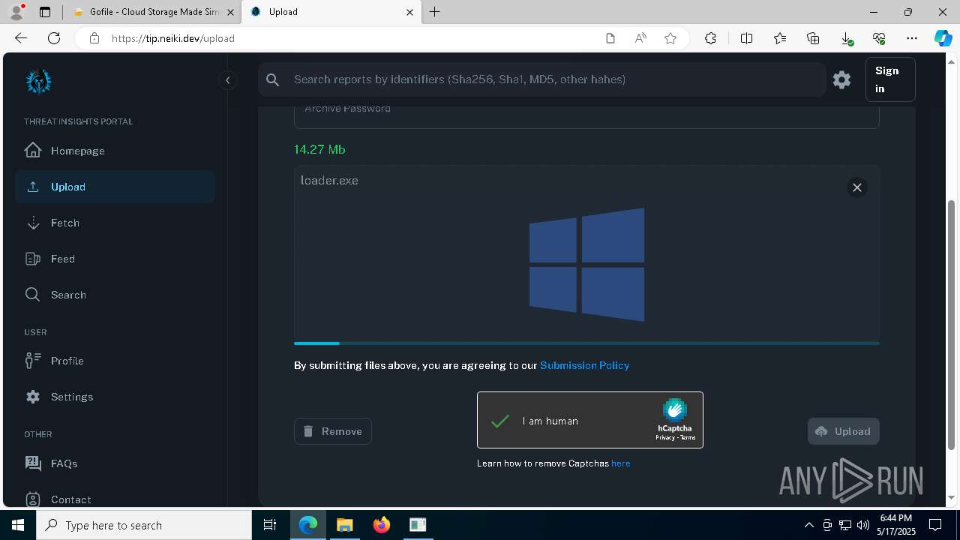Screen dimensions: 960x540
Task: Click the Upload cloud button
Action: [844, 431]
